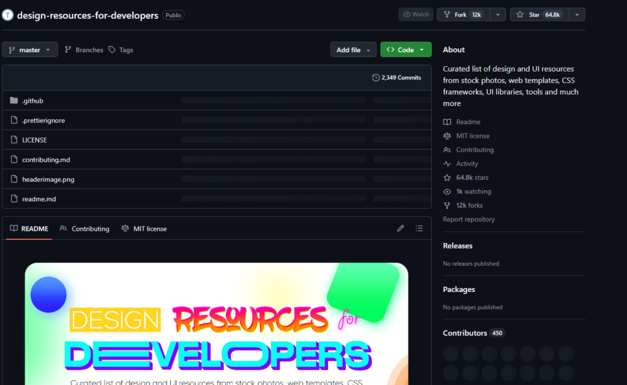Open the .github folder
This screenshot has width=627, height=385.
click(x=32, y=101)
